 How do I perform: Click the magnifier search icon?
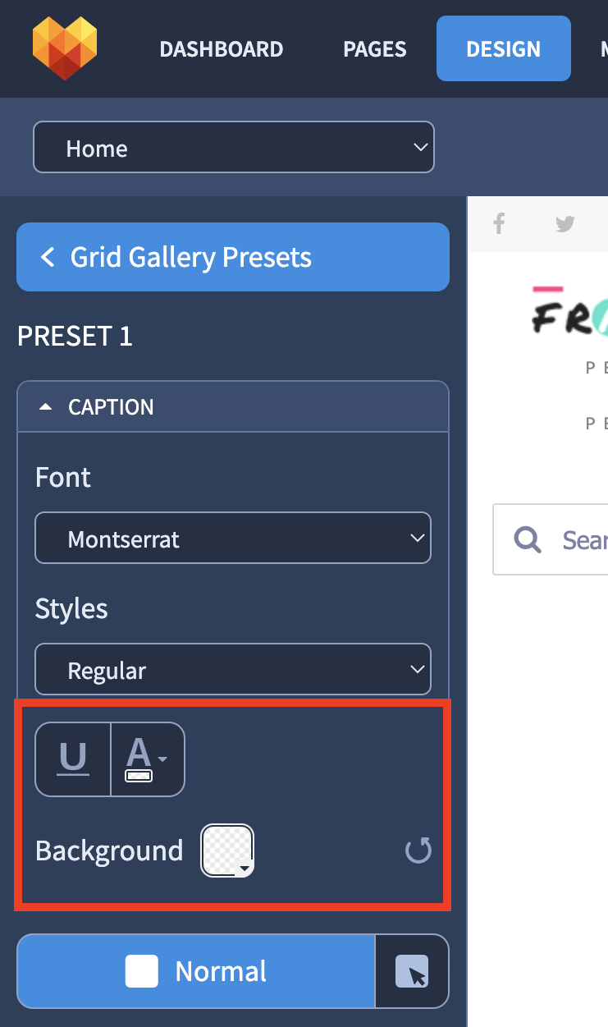click(528, 539)
